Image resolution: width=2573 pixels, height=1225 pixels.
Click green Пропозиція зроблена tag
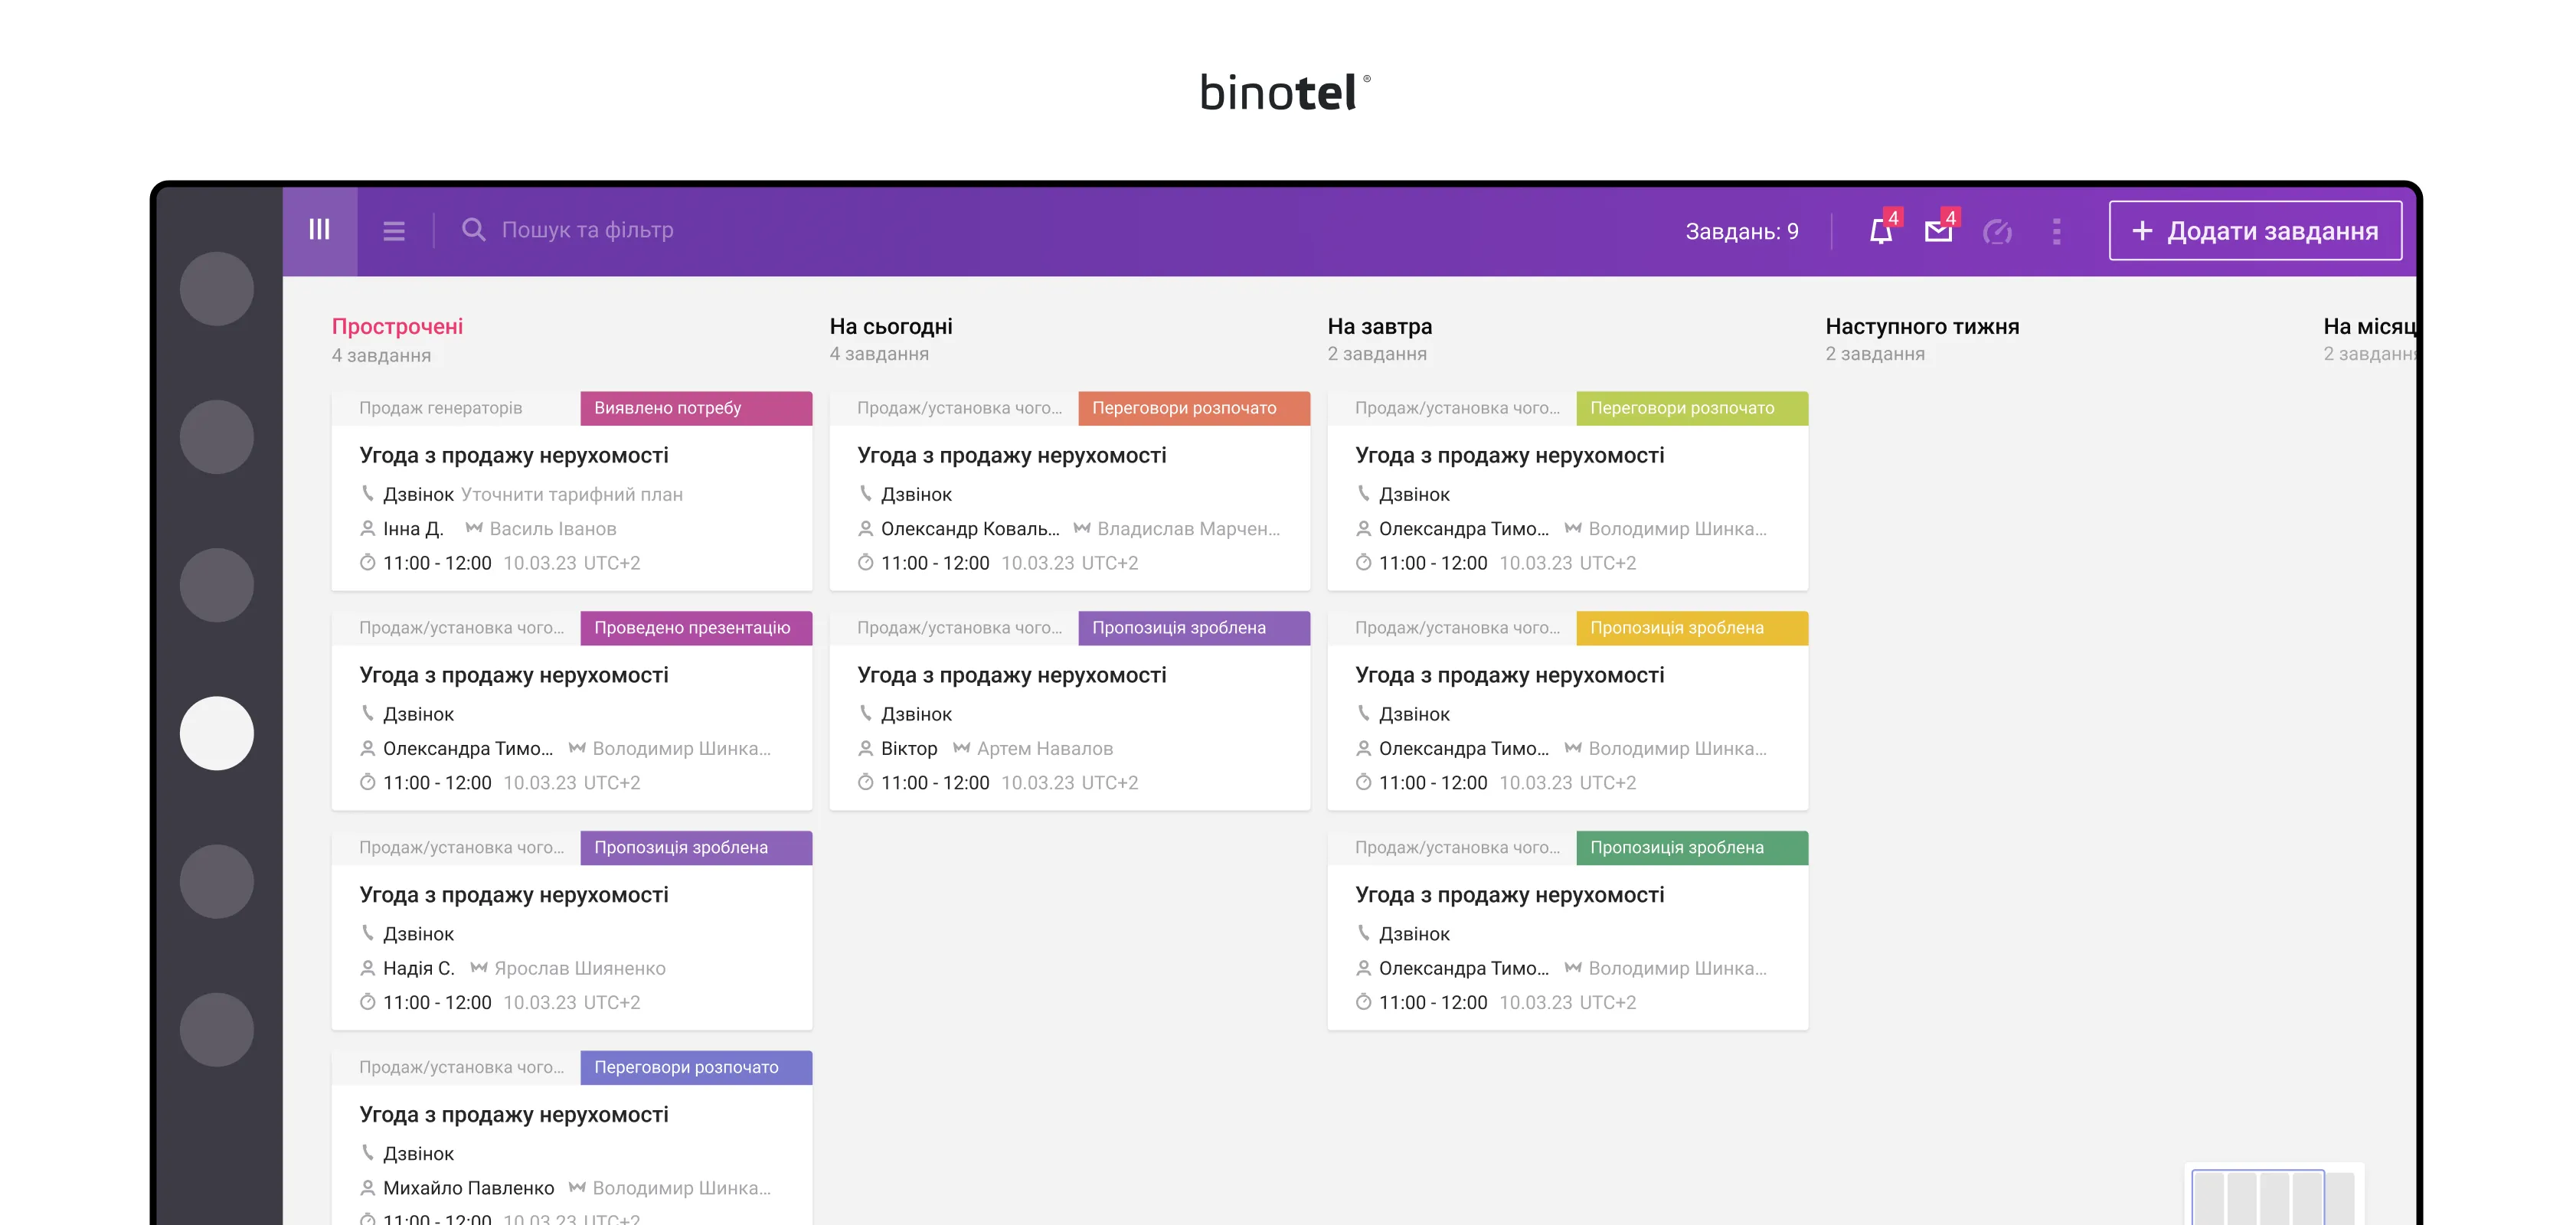pyautogui.click(x=1692, y=848)
